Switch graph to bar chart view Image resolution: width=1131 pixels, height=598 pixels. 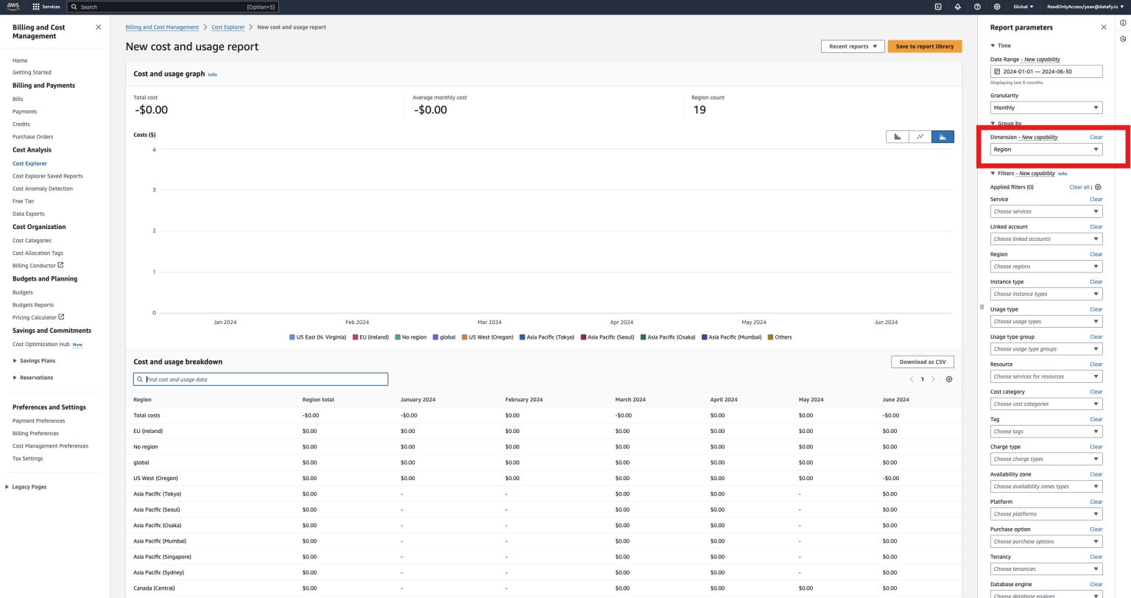(897, 136)
